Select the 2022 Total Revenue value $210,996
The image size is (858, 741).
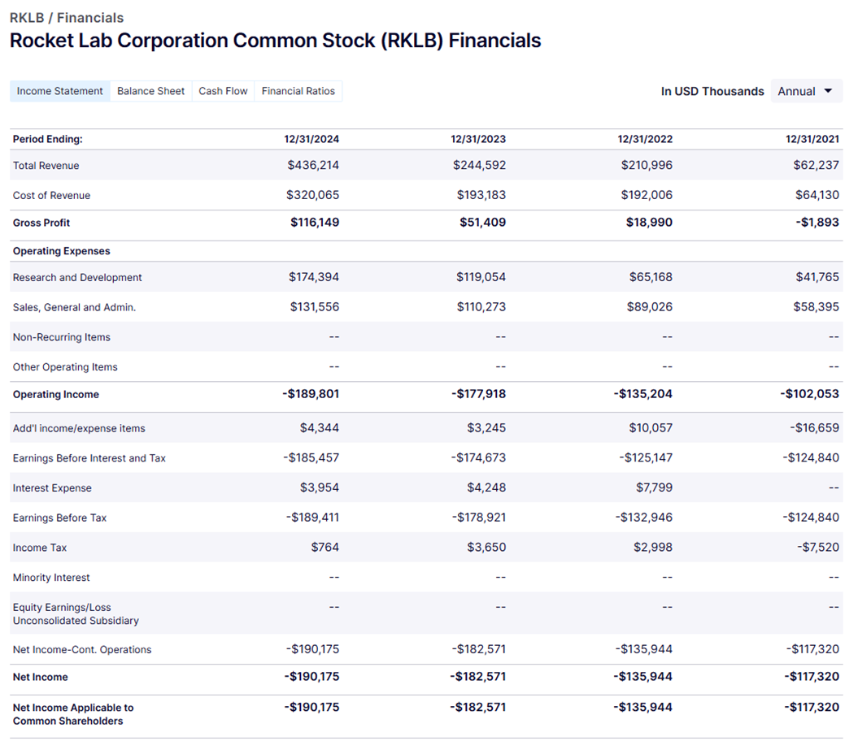coord(647,166)
